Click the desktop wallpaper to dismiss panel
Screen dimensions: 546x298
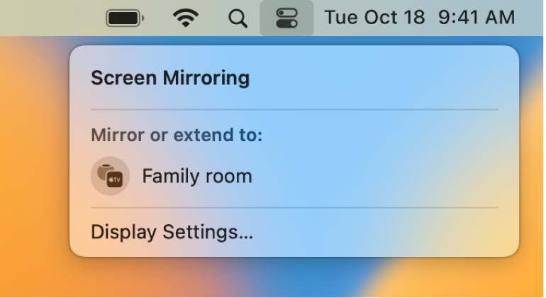[x=35, y=177]
